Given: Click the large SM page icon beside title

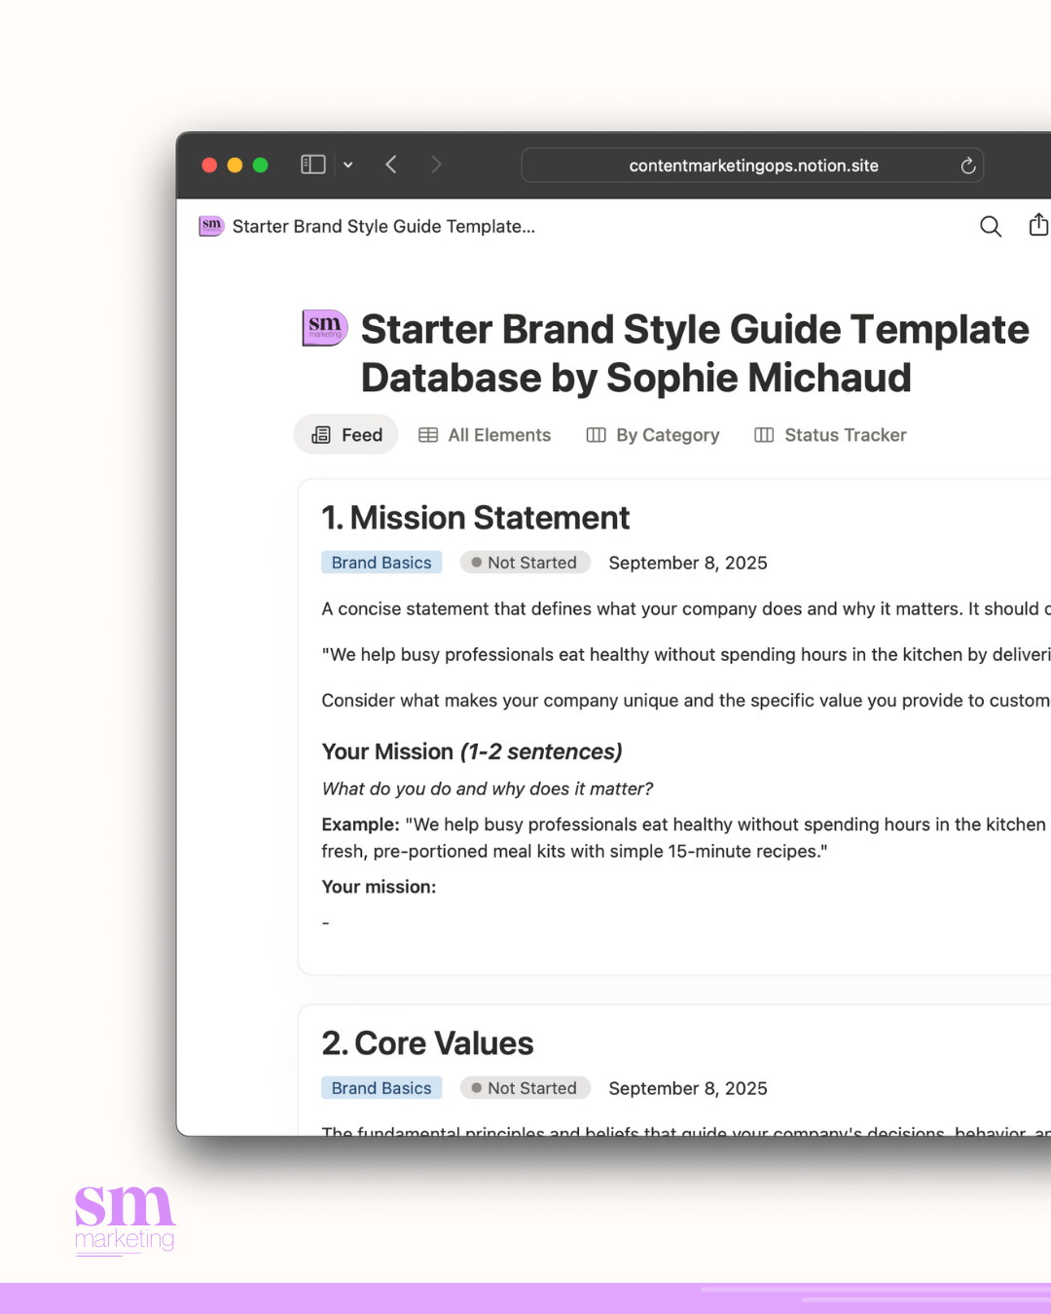Looking at the screenshot, I should click(325, 329).
